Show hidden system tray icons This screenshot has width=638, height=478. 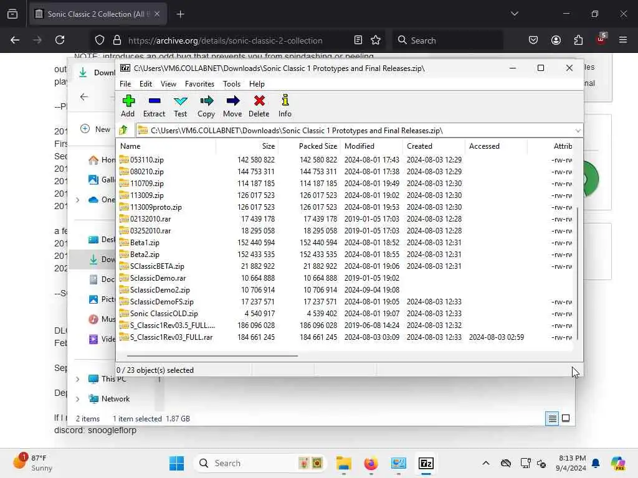coord(486,463)
